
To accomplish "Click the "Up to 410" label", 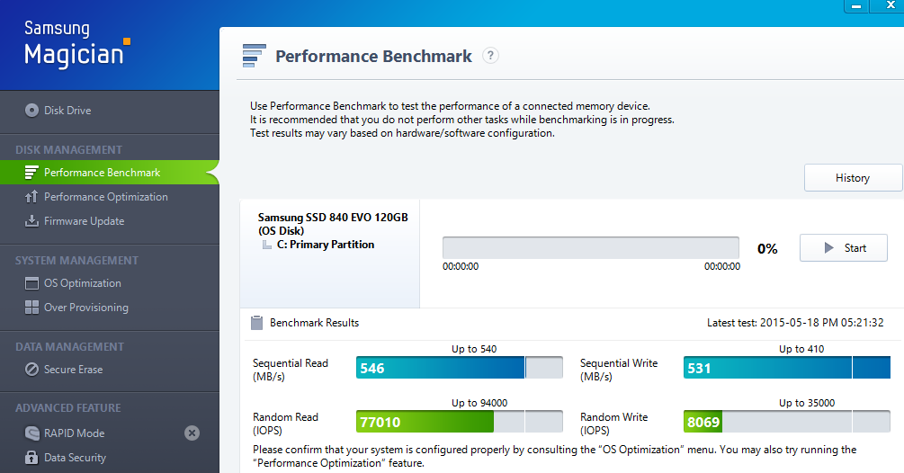I will pos(801,349).
